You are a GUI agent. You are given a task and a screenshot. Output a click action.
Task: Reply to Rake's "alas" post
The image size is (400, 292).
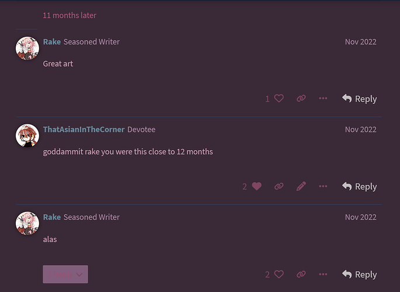click(x=359, y=274)
